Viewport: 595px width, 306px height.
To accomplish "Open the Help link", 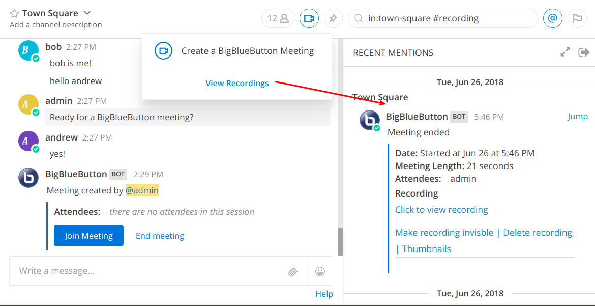I will pyautogui.click(x=324, y=294).
